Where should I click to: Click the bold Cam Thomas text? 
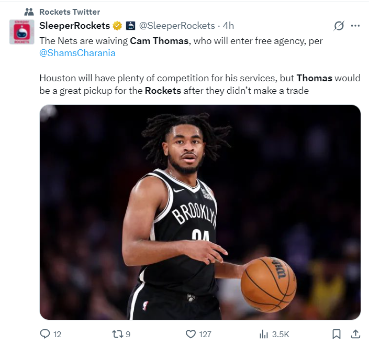(x=159, y=41)
